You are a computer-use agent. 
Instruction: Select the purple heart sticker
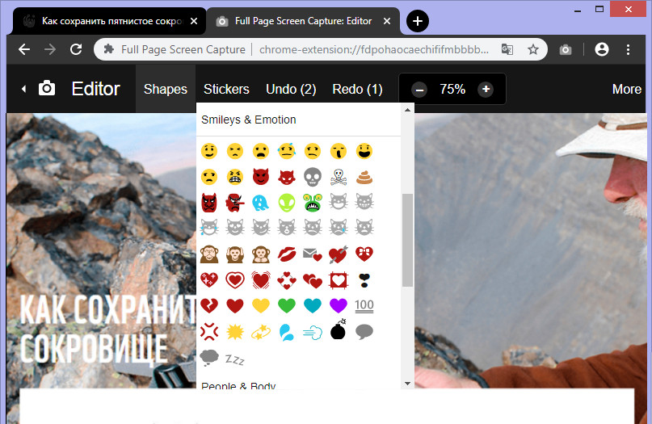[x=338, y=305]
